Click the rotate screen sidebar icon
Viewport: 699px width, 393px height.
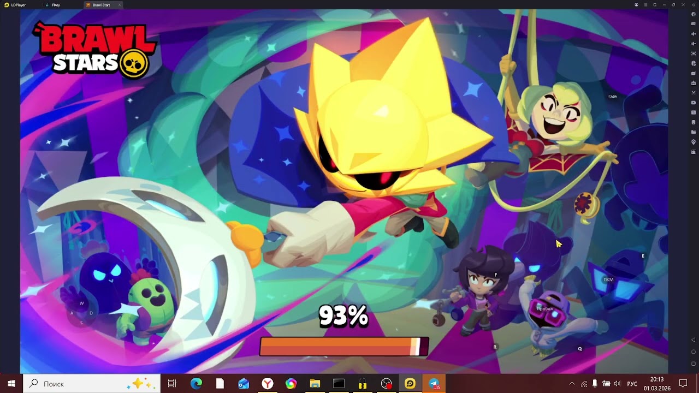point(694,122)
